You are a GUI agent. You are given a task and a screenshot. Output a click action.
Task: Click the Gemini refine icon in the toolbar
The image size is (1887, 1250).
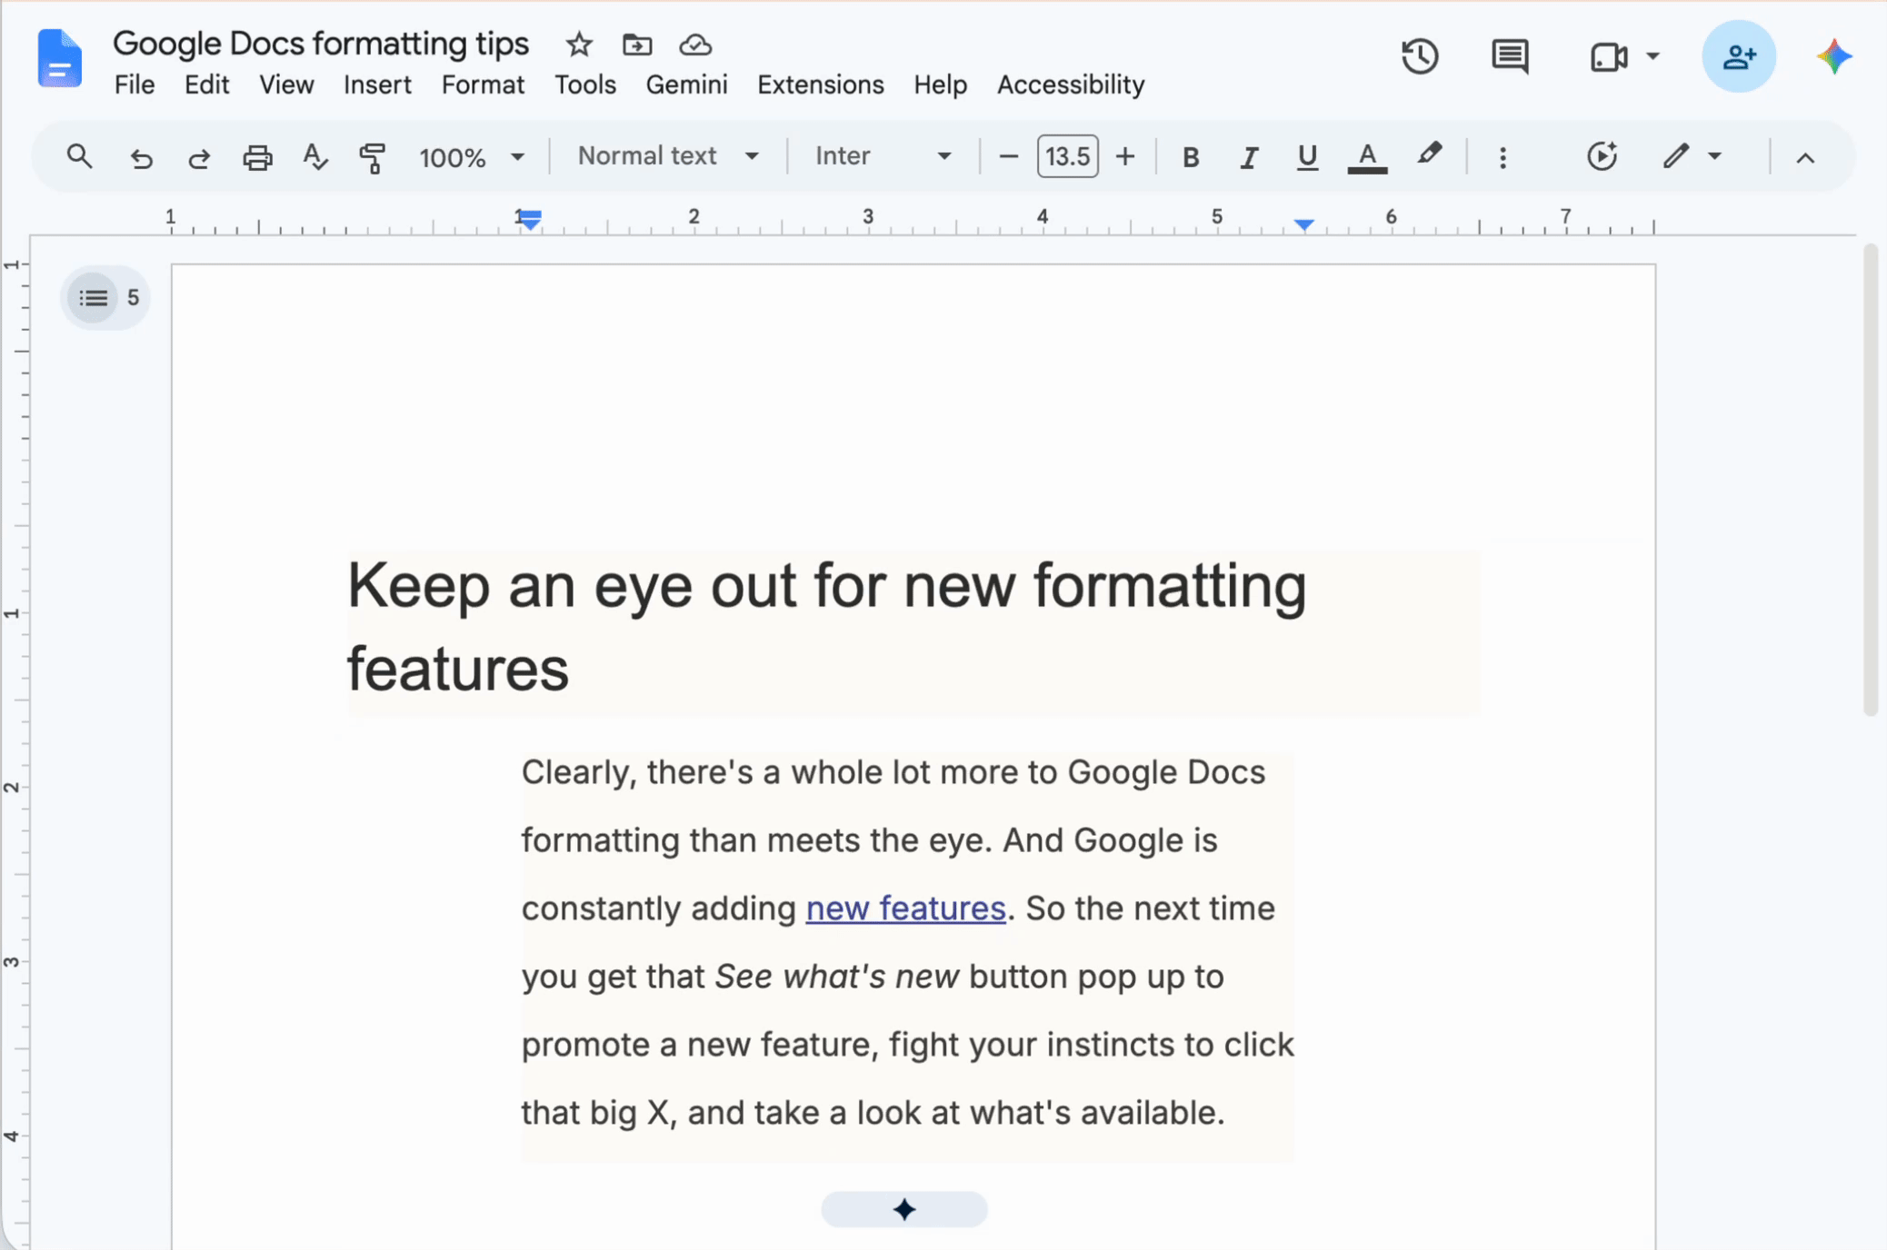tap(1602, 156)
